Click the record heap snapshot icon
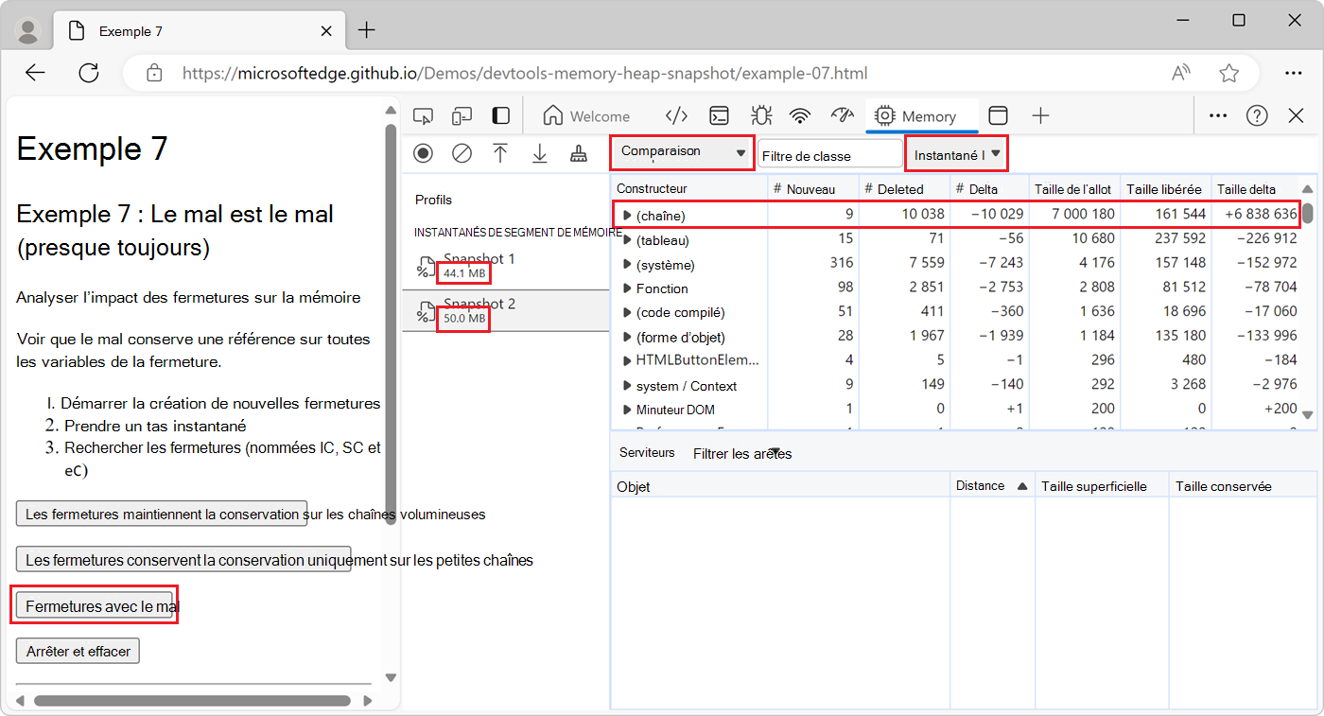 [x=423, y=153]
